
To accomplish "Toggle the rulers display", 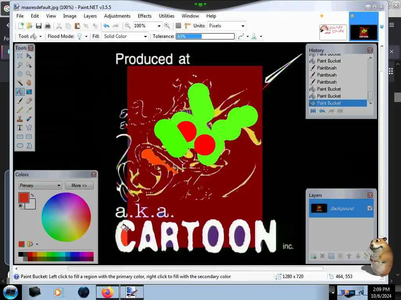I will click(188, 26).
